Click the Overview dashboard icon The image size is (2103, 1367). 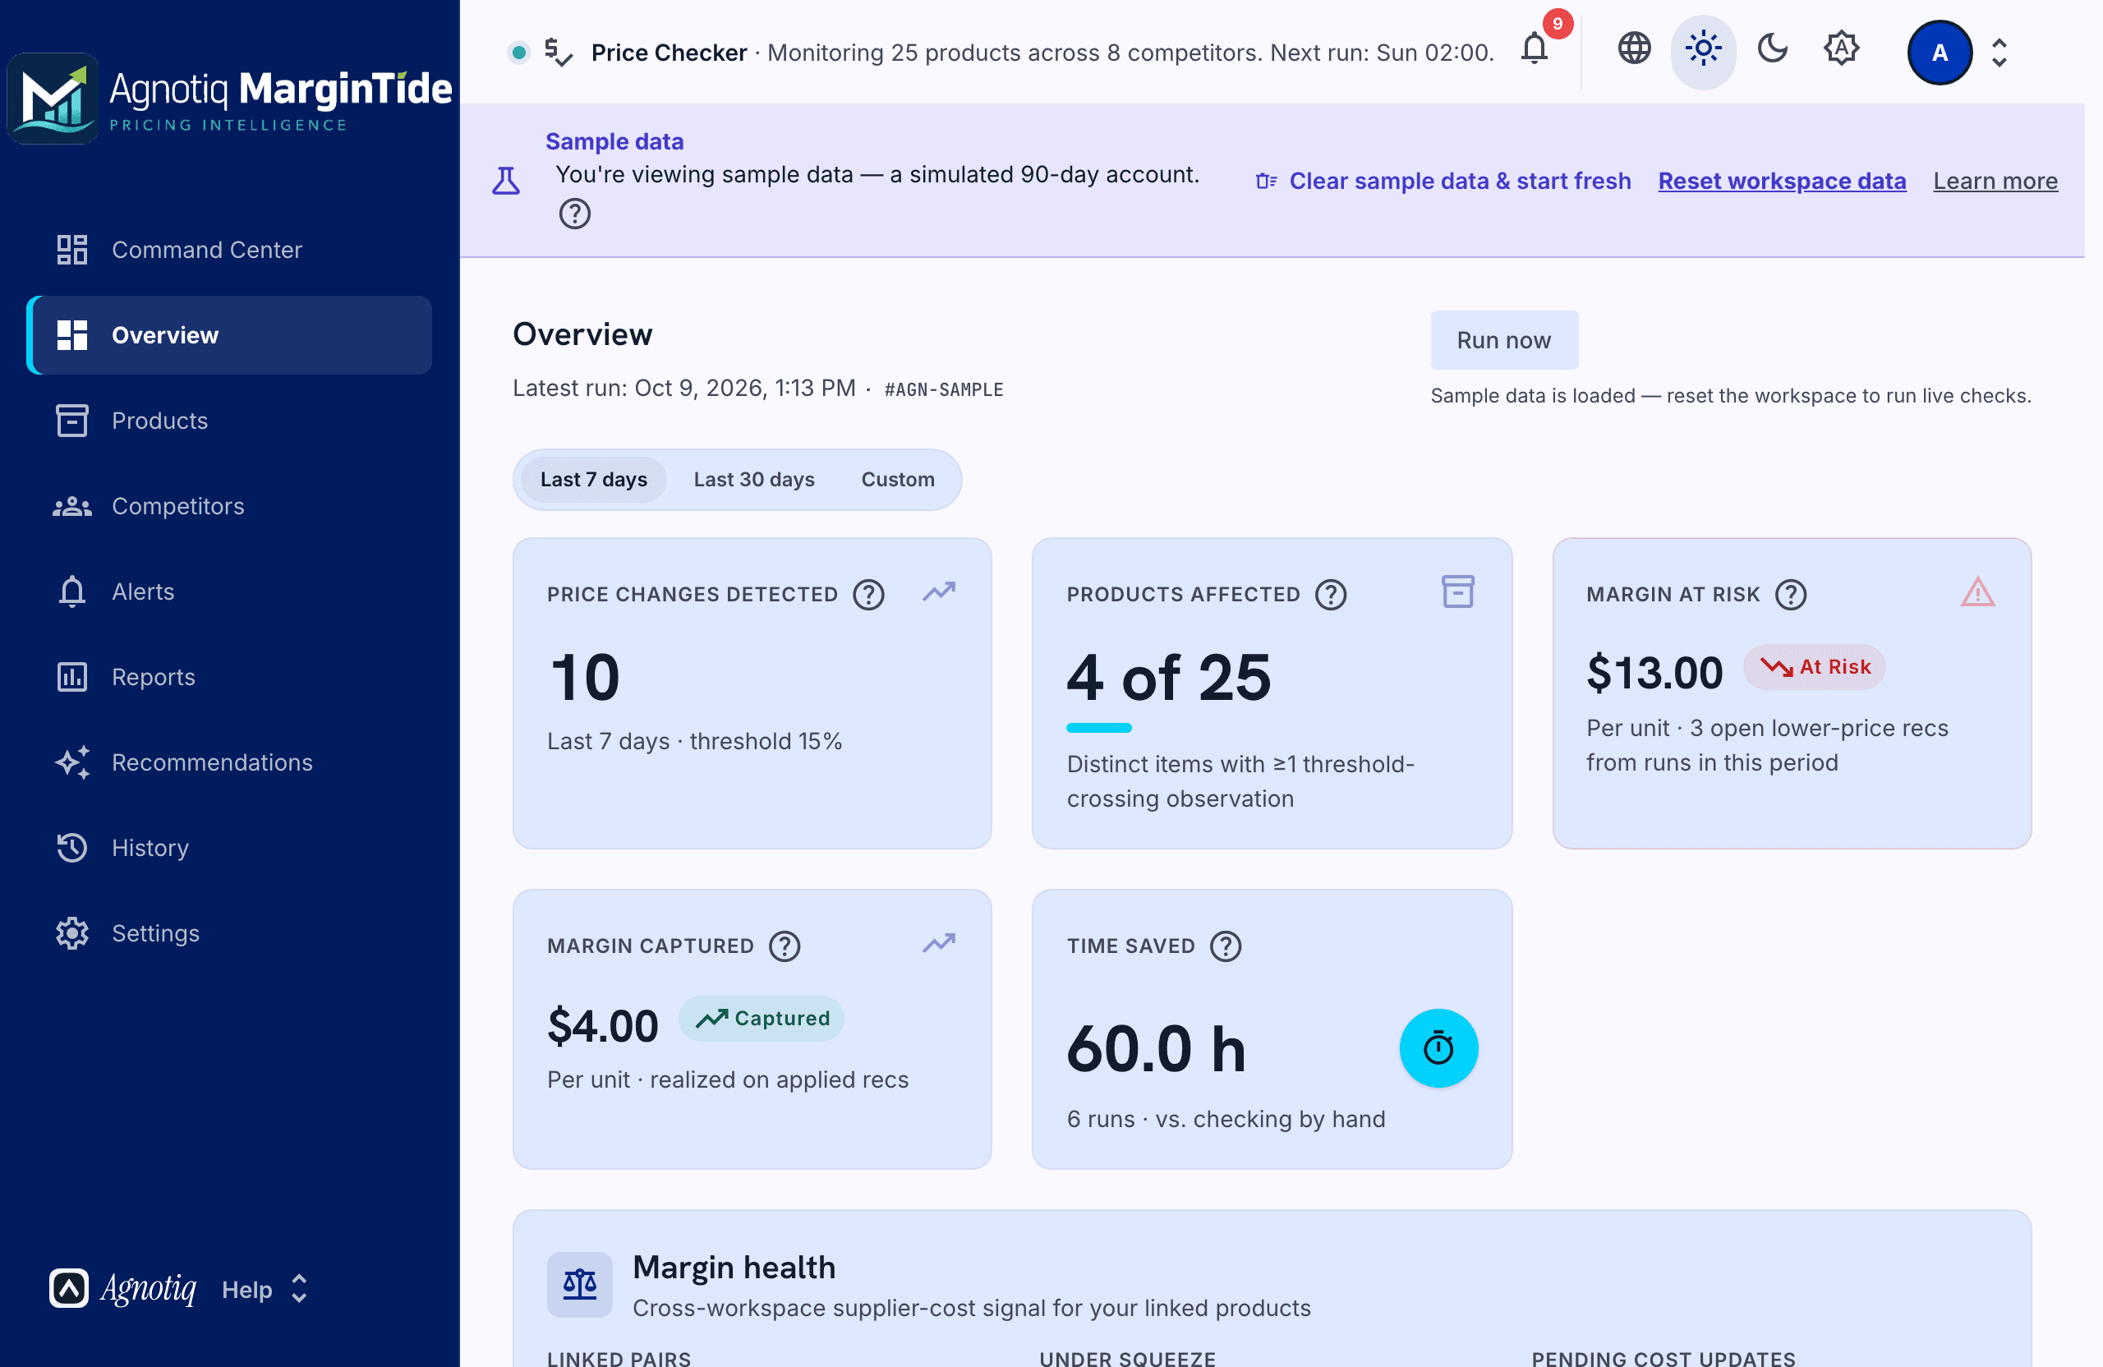[x=71, y=335]
